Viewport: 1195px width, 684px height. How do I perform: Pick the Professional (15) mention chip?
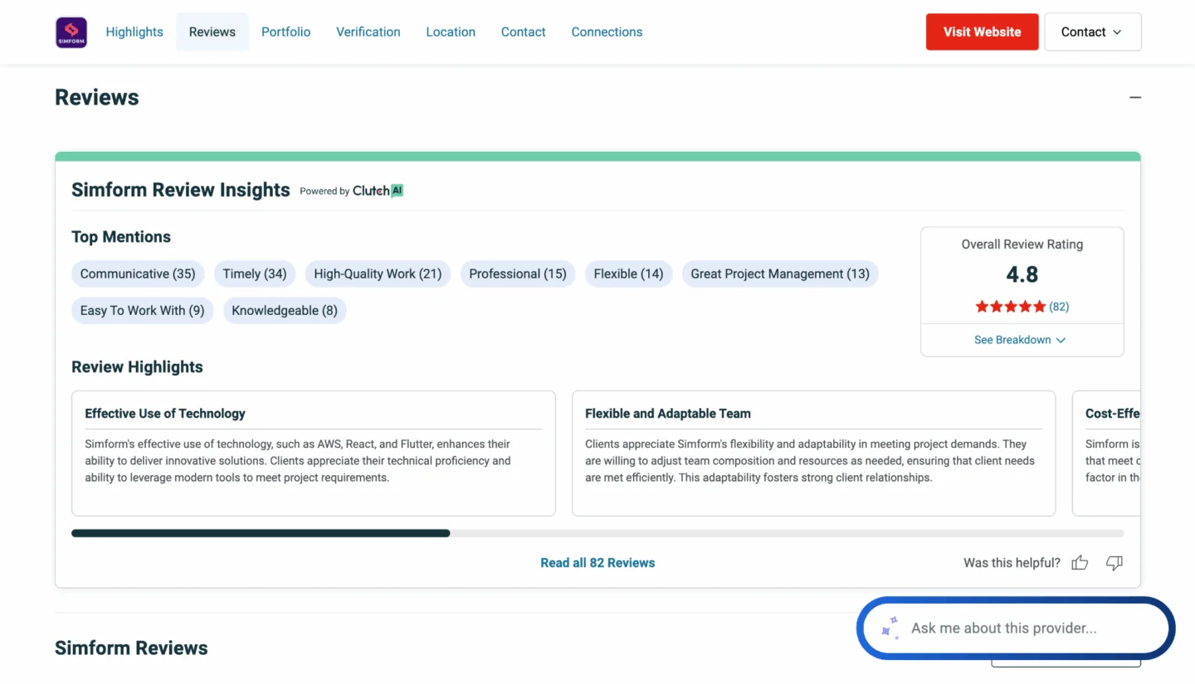point(518,274)
